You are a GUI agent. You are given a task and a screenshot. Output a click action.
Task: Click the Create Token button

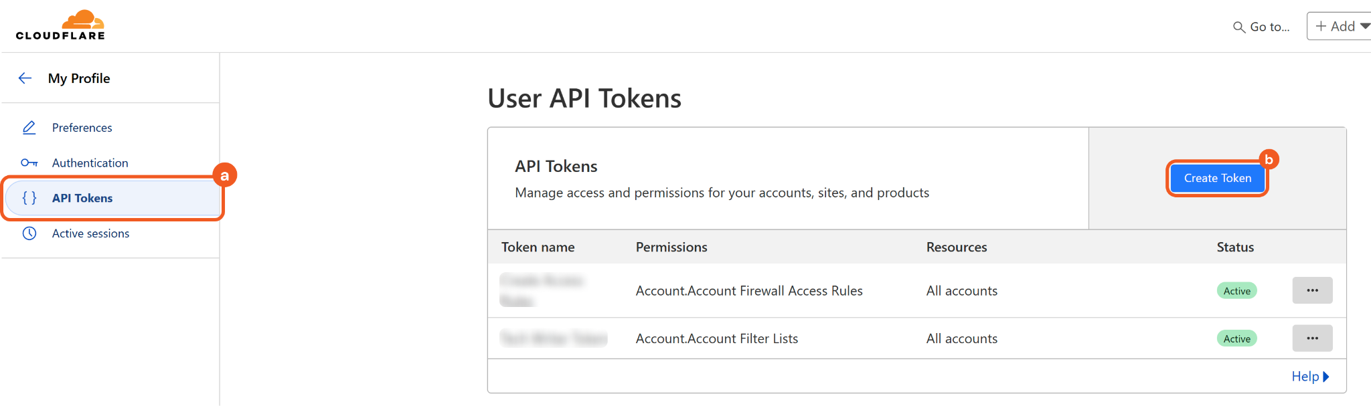pos(1217,178)
